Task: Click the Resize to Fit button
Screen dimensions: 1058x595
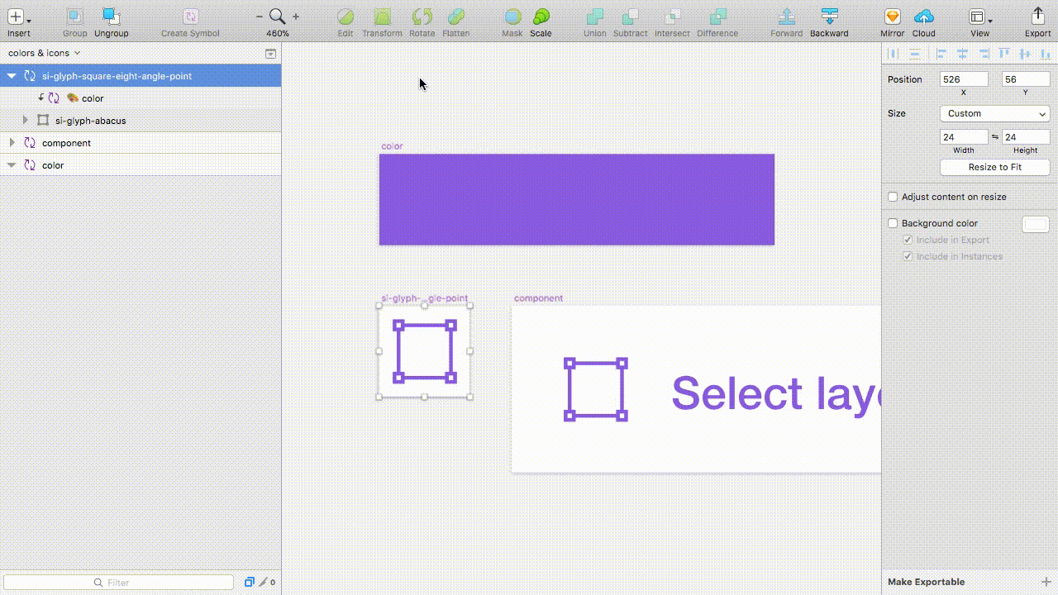Action: [995, 167]
